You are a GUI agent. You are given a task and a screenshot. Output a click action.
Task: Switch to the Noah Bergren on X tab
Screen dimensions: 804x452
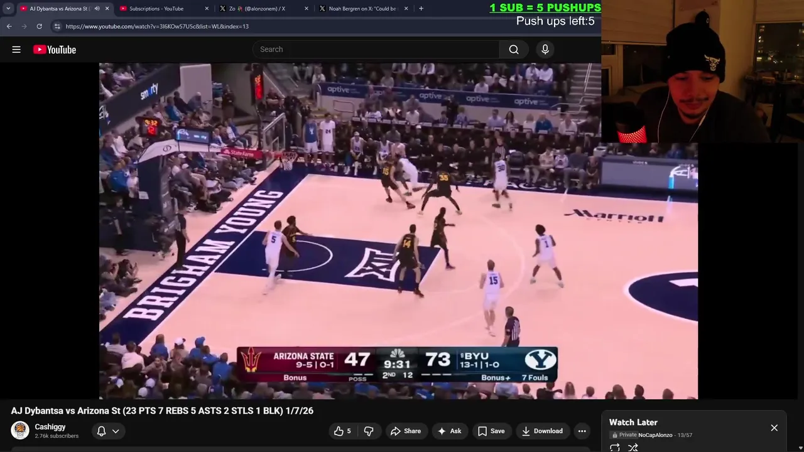pos(362,9)
